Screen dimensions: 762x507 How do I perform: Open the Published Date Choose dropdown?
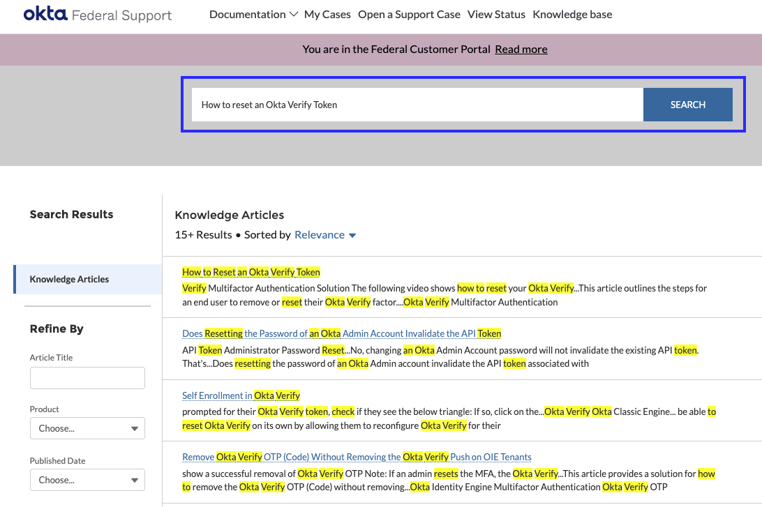pos(87,480)
